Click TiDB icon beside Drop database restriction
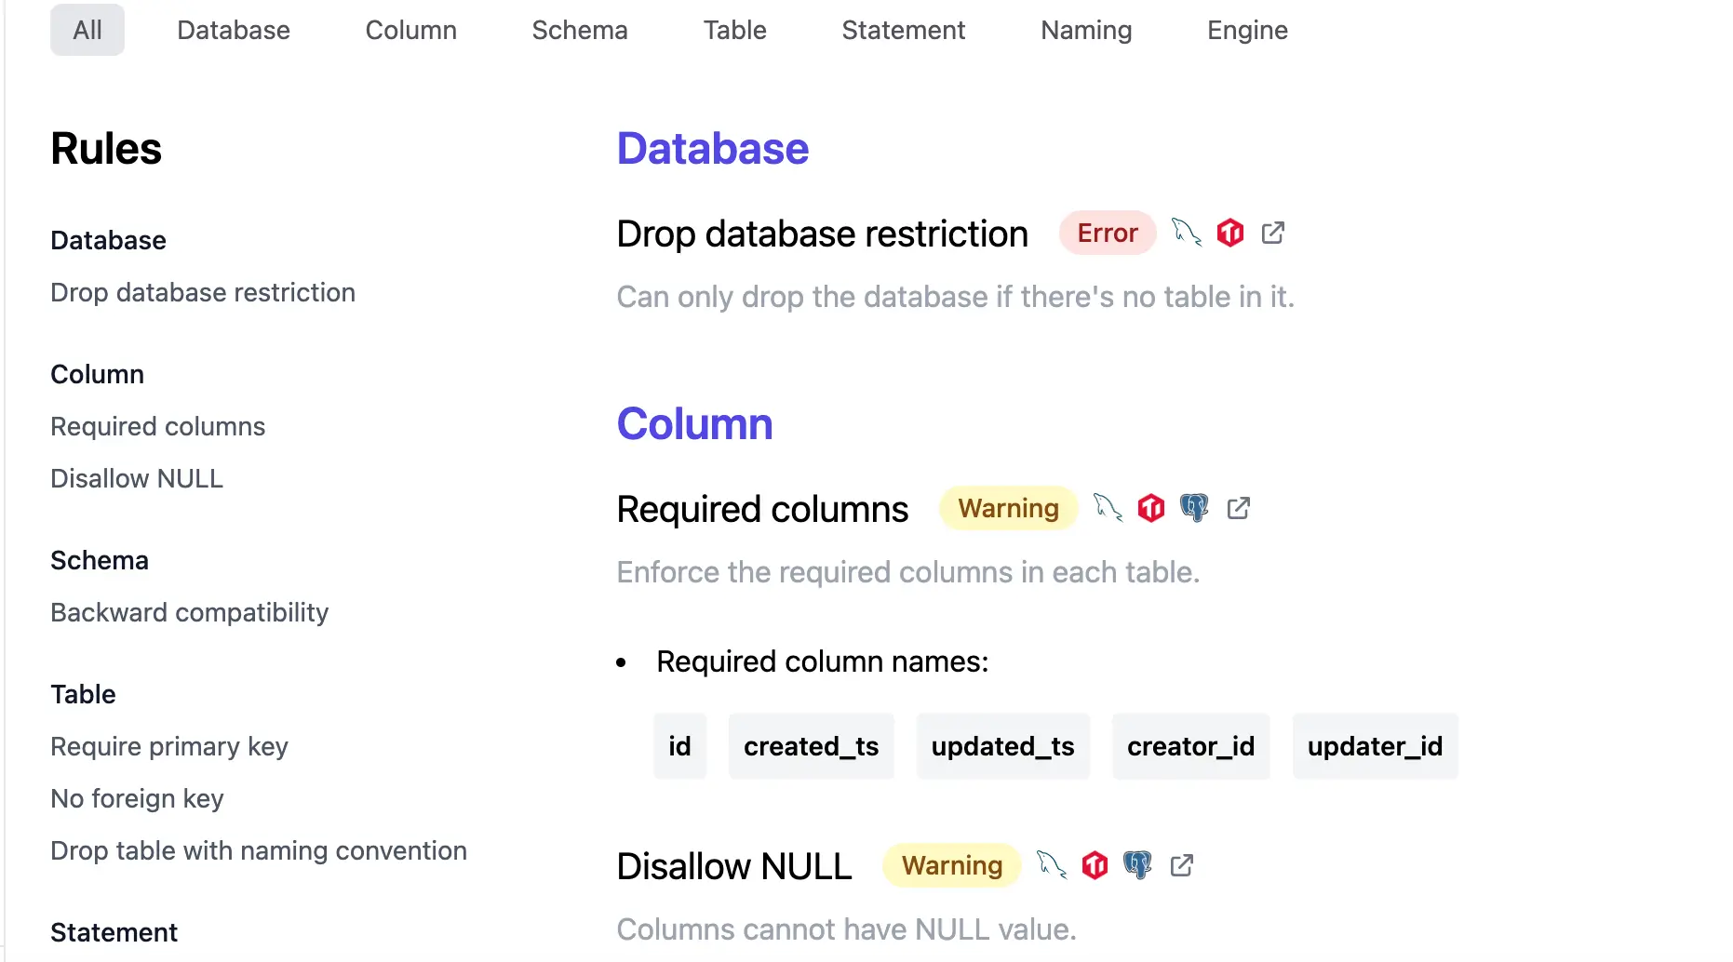 point(1229,233)
